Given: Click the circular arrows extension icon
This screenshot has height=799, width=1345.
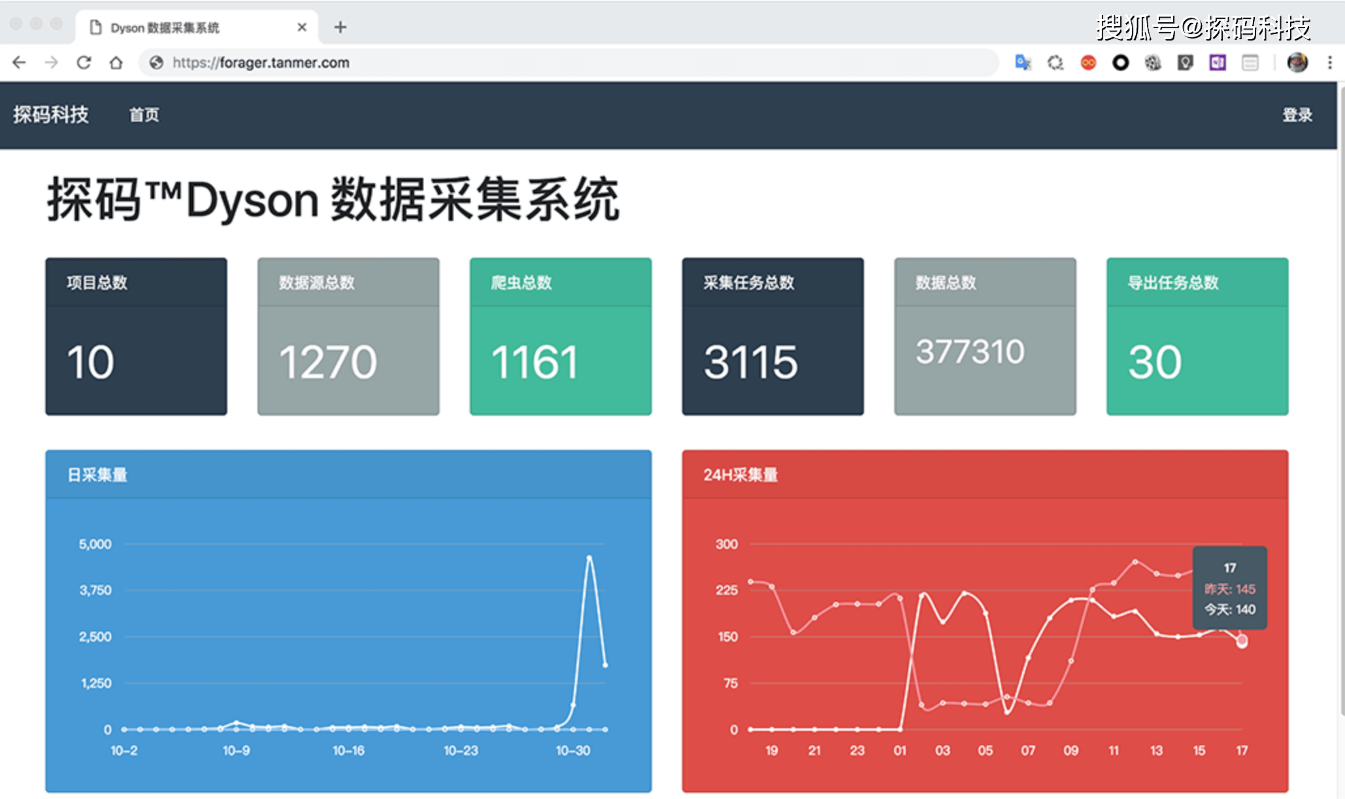Looking at the screenshot, I should point(1055,63).
